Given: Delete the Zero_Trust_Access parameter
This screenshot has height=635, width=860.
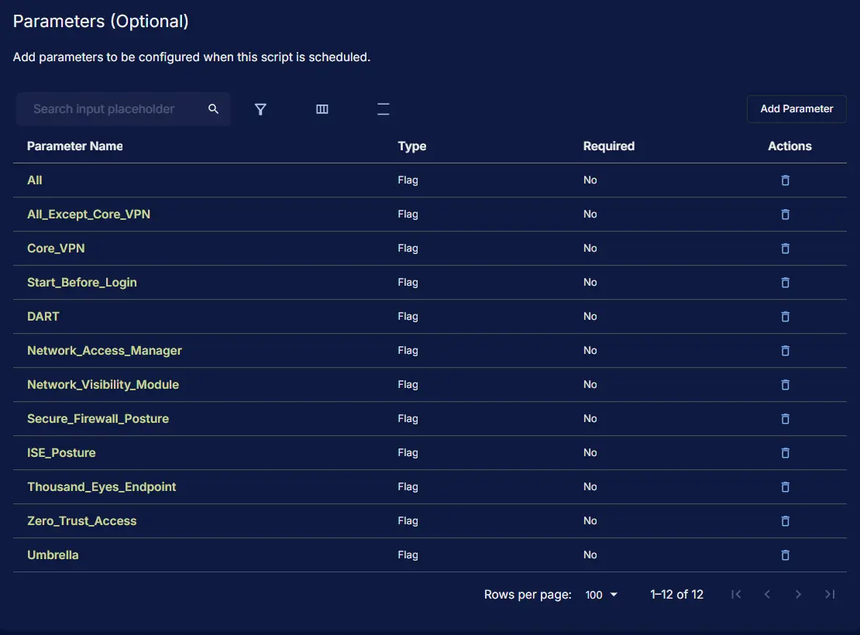Looking at the screenshot, I should pos(785,521).
